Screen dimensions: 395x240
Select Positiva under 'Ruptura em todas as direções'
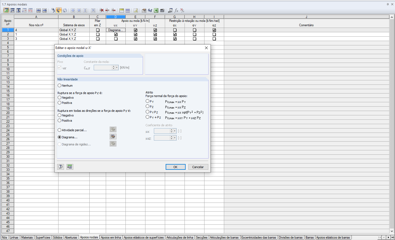[x=59, y=121]
